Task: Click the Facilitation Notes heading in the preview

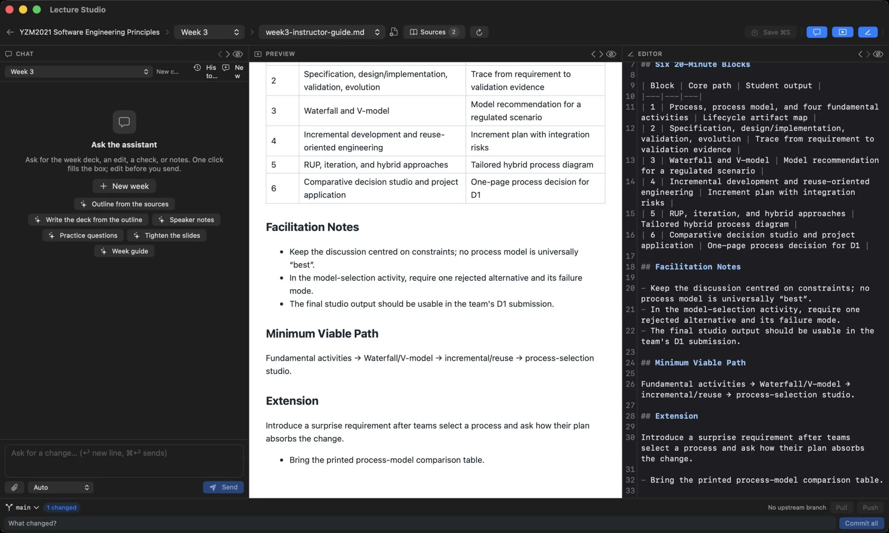Action: [x=312, y=227]
